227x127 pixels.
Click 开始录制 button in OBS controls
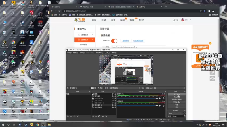(177, 97)
